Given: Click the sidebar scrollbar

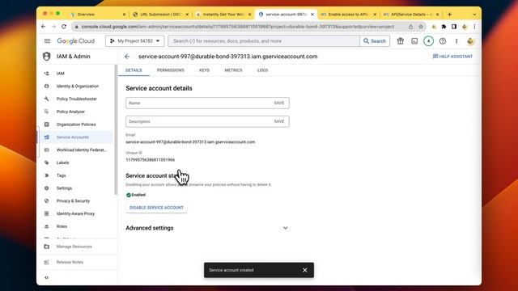Looking at the screenshot, I should pos(116,129).
